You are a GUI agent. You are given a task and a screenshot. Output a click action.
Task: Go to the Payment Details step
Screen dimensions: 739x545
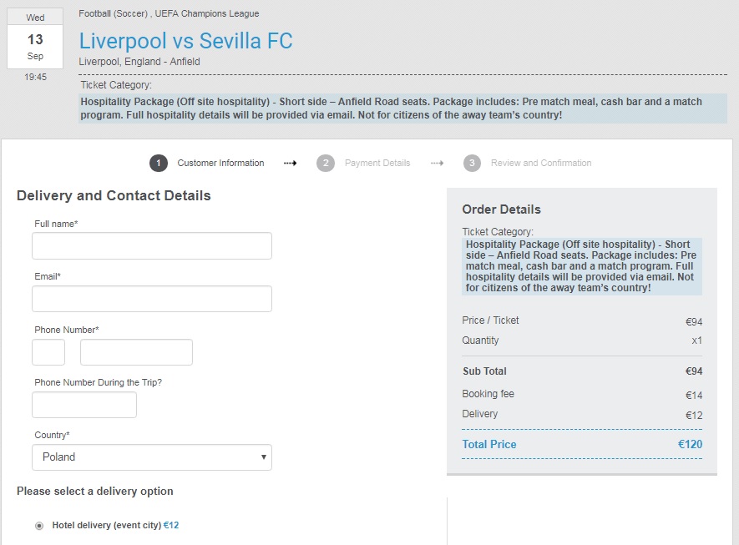(377, 164)
